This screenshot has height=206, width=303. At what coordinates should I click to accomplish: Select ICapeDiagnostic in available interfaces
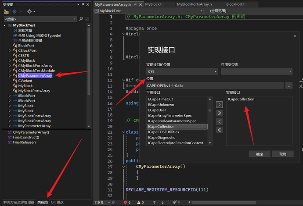click(x=162, y=138)
